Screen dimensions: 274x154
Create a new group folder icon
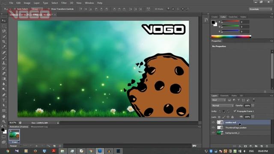click(x=256, y=146)
